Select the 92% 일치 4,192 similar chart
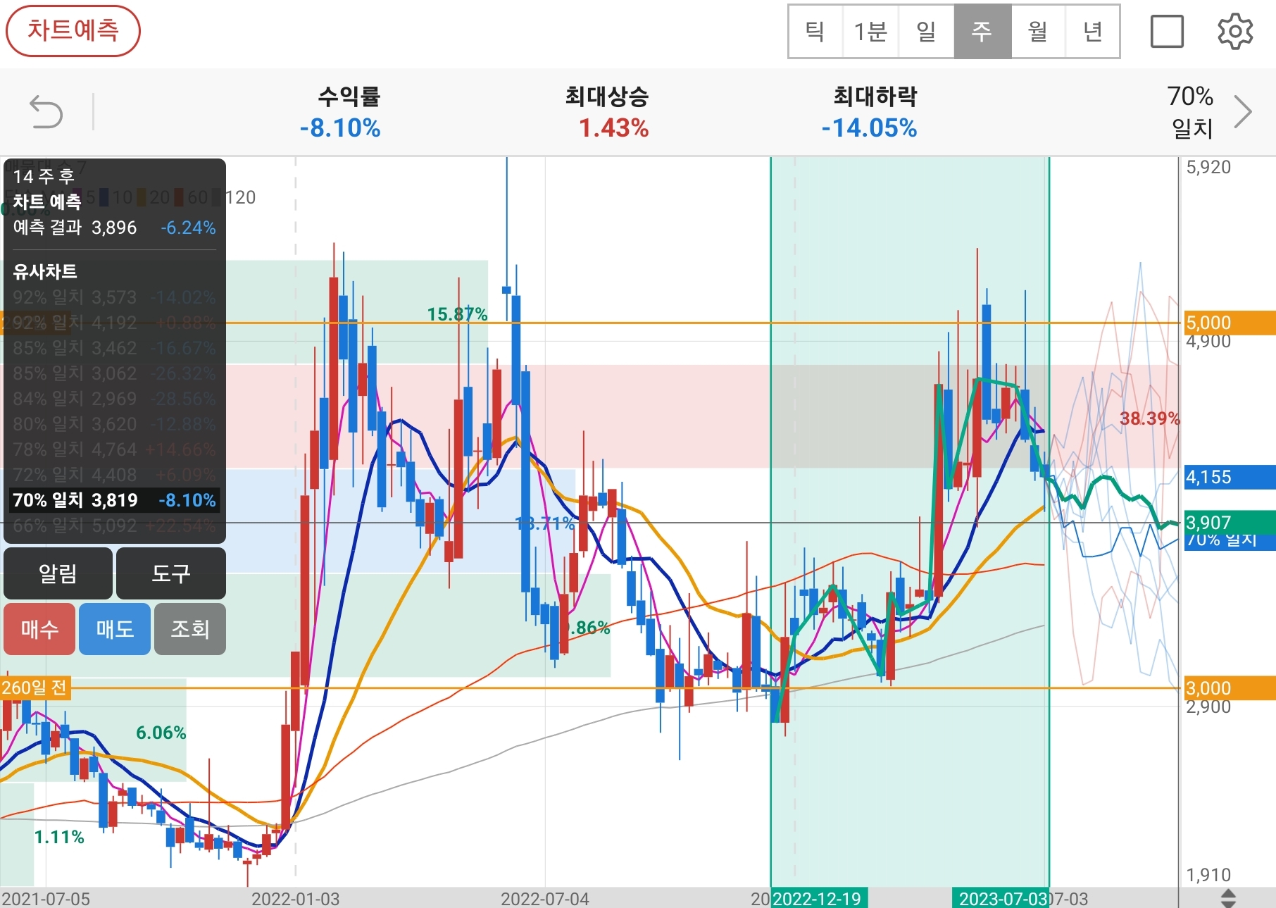Image resolution: width=1276 pixels, height=908 pixels. click(114, 323)
